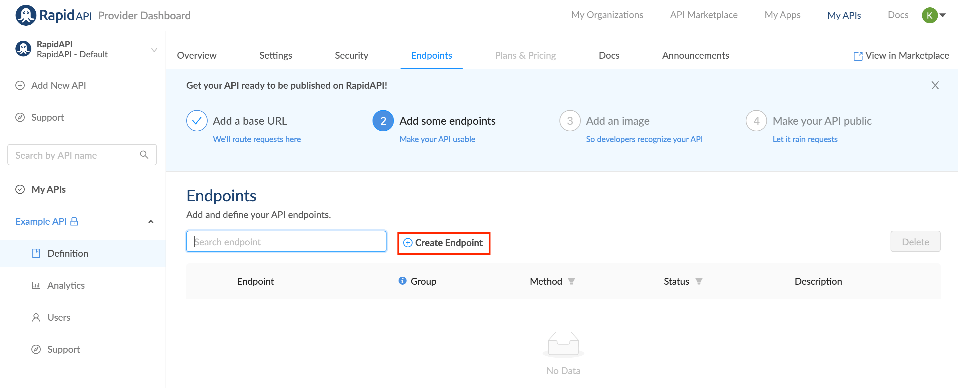Click the RapidAPI octopus logo icon
Viewport: 958px width, 388px height.
click(x=25, y=15)
